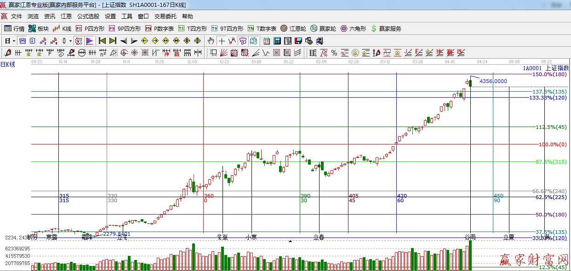
Task: Select the hand pan tool
Action: [211, 41]
